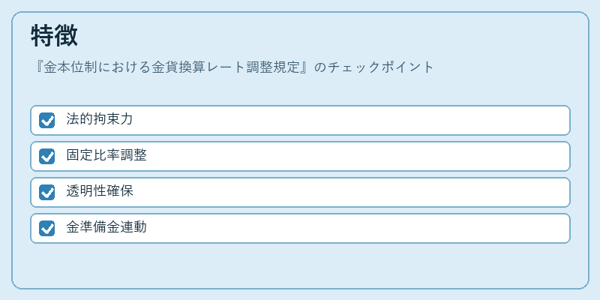Click the 透明性確保 label text
This screenshot has width=600, height=300.
click(x=100, y=191)
